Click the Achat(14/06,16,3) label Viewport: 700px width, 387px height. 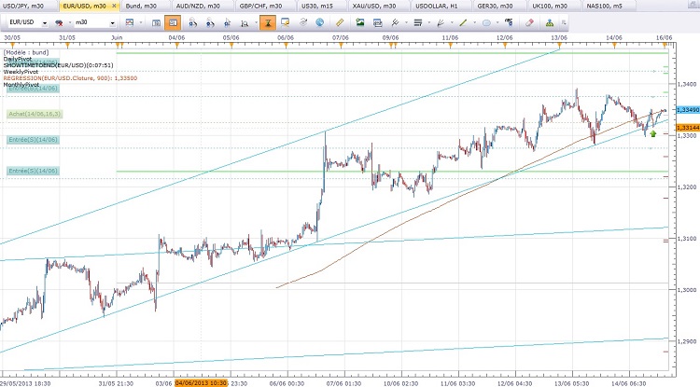[x=35, y=114]
